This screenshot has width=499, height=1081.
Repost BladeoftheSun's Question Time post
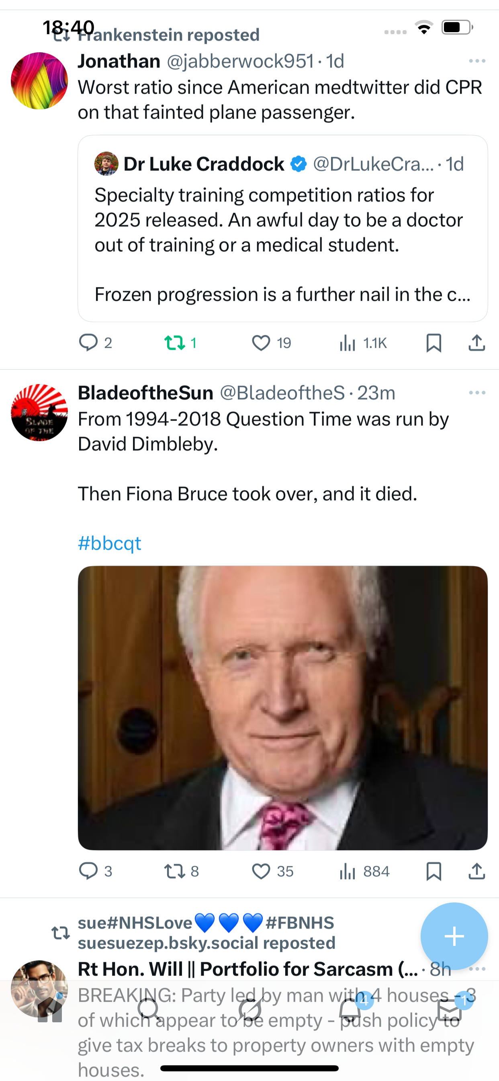coord(175,871)
